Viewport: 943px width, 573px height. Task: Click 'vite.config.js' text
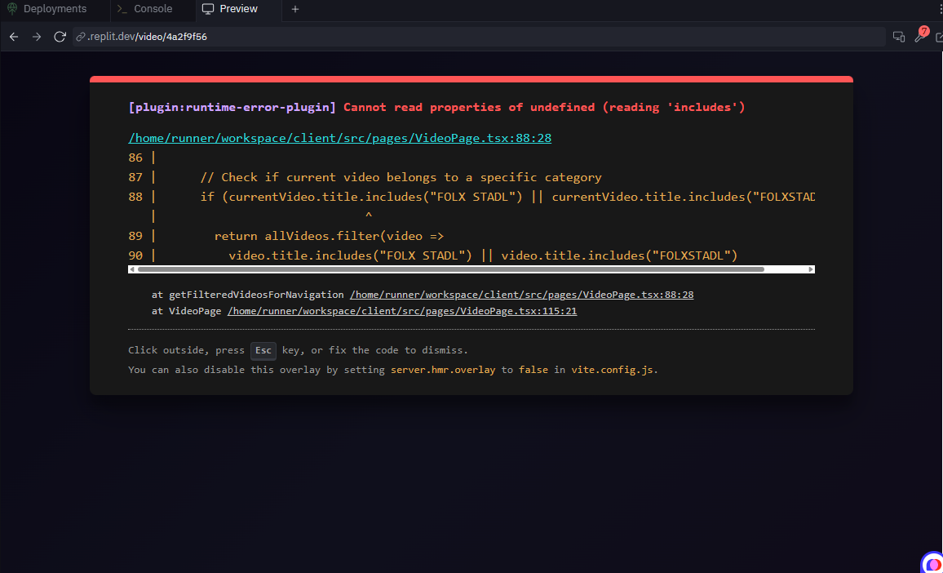coord(613,370)
